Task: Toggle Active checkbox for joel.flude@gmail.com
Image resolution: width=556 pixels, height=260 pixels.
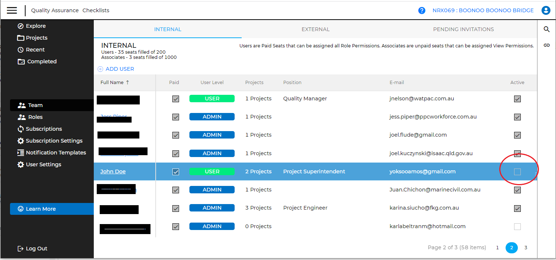Action: point(517,135)
